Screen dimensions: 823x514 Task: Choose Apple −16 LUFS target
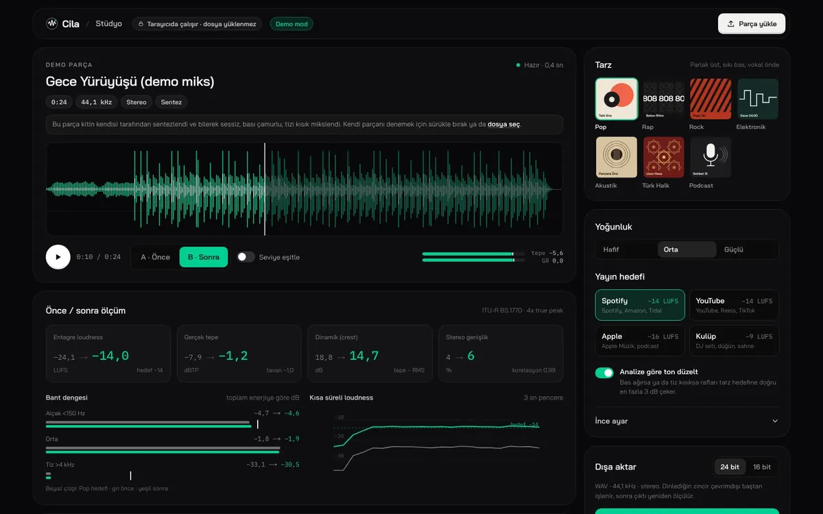(640, 340)
